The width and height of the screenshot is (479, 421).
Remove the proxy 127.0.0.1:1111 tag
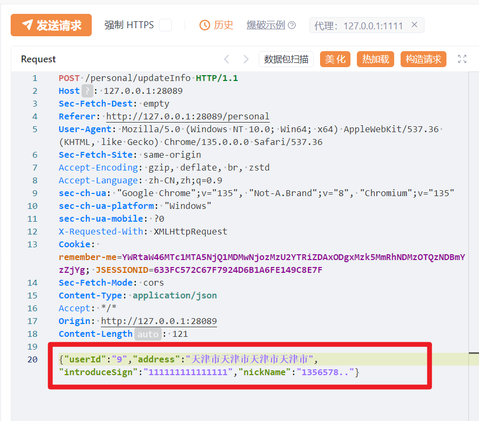click(414, 25)
